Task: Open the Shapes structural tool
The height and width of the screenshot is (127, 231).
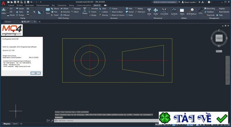Action: 85,11
